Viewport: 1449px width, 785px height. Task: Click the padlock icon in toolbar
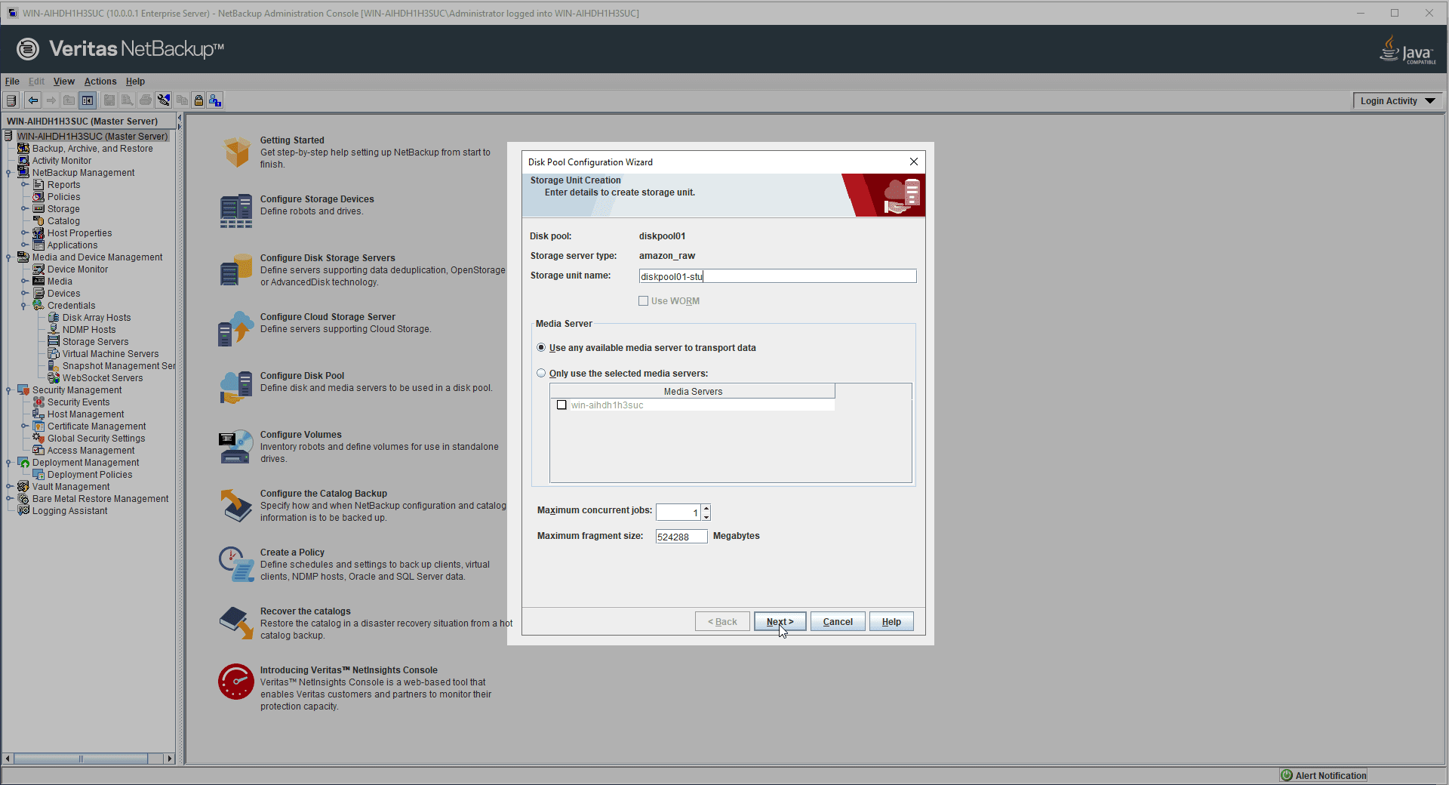click(x=198, y=100)
